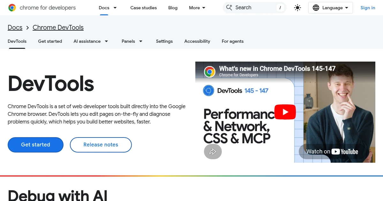This screenshot has height=201, width=383.
Task: Click the Docs breadcrumb link
Action: 15,27
